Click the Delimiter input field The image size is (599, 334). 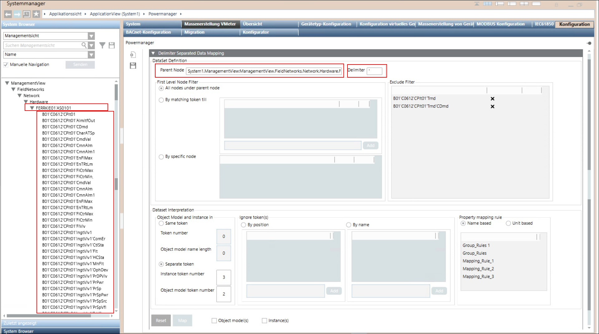[375, 71]
